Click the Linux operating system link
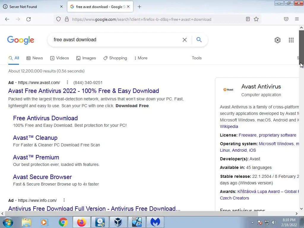The image size is (304, 228). pyautogui.click(x=225, y=150)
